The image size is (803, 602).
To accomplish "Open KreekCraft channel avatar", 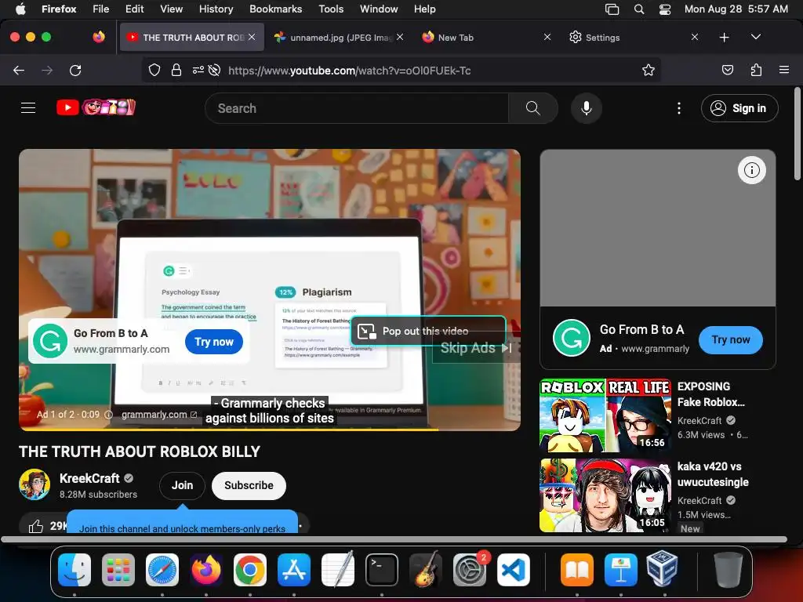I will point(35,484).
